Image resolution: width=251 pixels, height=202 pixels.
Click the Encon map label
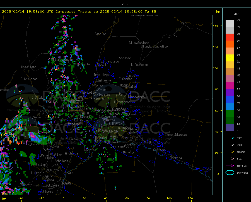tap(184, 23)
